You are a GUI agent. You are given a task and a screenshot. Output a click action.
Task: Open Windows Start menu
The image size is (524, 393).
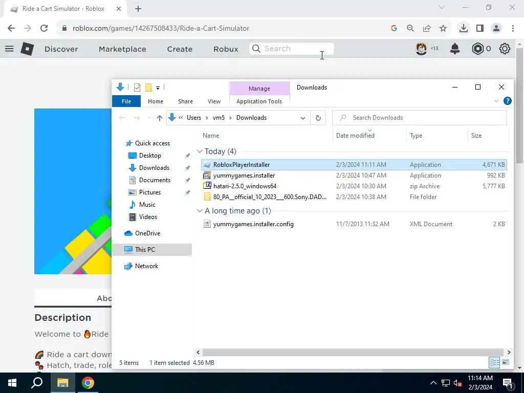coord(12,383)
